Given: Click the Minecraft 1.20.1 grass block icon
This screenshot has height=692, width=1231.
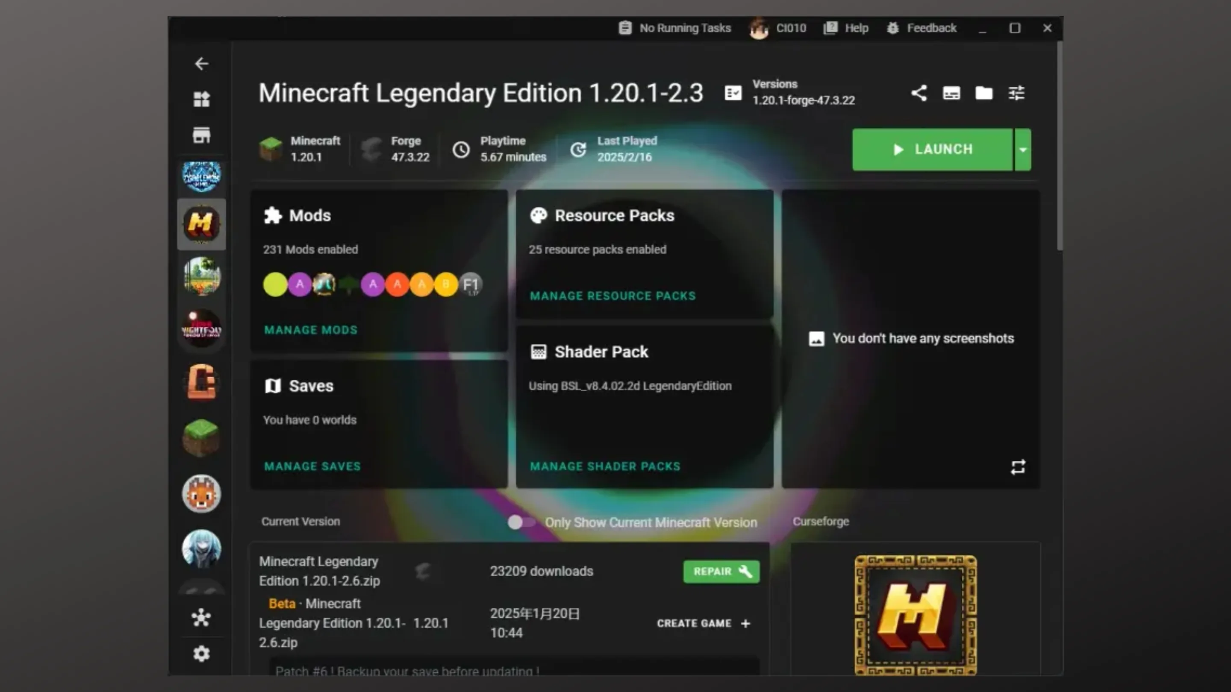Looking at the screenshot, I should click(x=271, y=149).
